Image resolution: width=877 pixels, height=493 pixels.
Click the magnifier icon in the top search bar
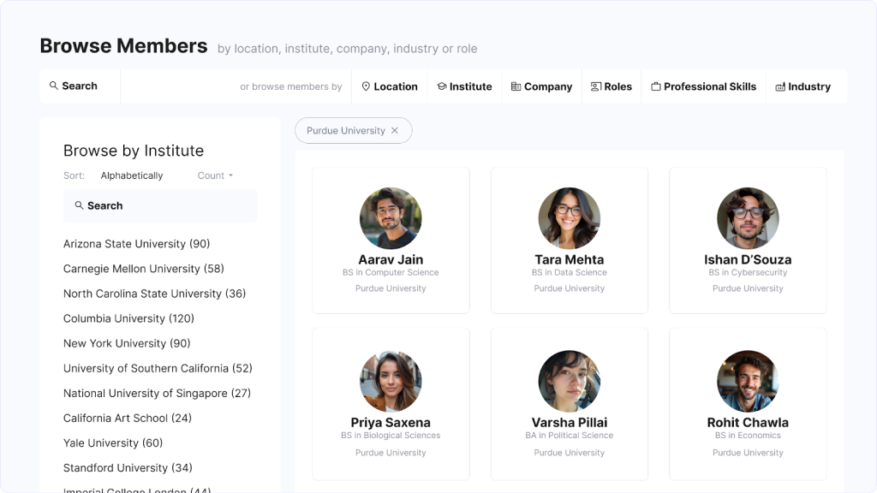click(54, 86)
